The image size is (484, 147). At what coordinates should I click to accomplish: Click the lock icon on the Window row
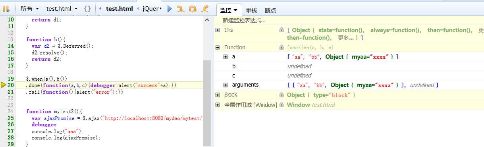tap(282, 104)
